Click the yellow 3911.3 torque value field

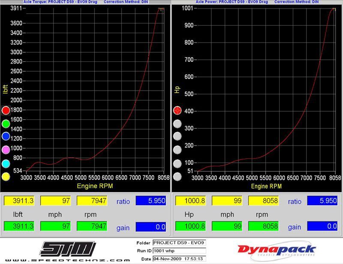[x=18, y=201]
